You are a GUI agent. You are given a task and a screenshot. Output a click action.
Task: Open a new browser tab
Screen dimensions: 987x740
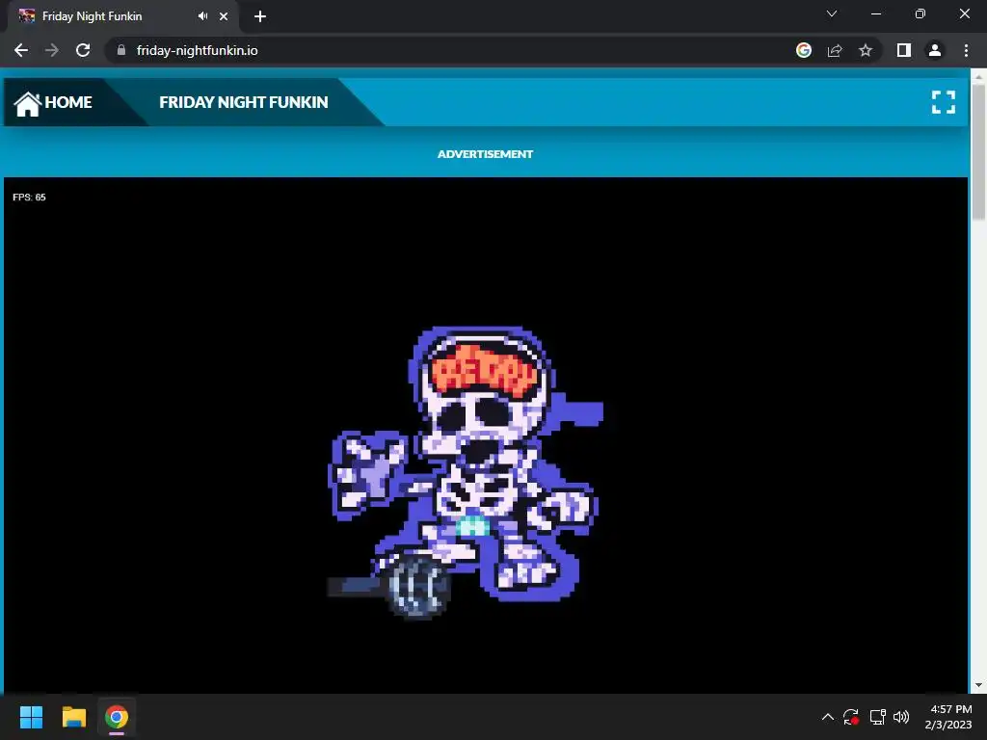click(x=260, y=16)
